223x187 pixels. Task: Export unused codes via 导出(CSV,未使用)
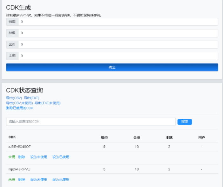[x=19, y=103]
